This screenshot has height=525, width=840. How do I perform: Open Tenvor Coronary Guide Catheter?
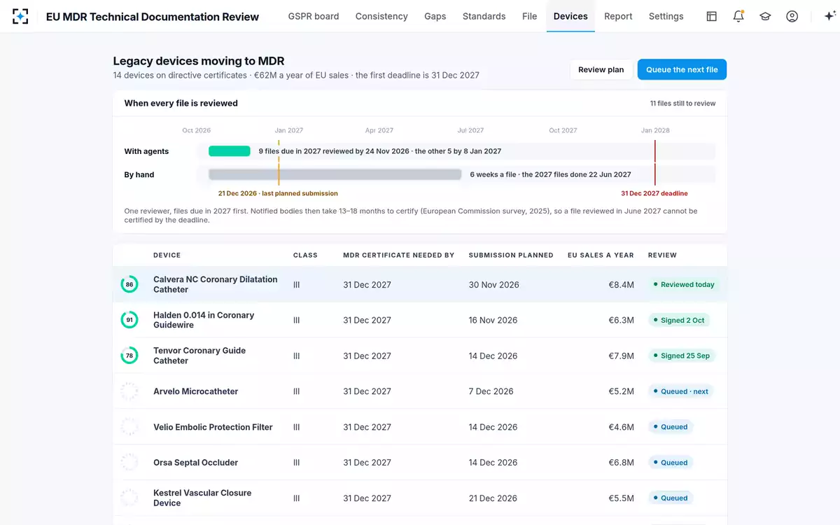pos(199,356)
